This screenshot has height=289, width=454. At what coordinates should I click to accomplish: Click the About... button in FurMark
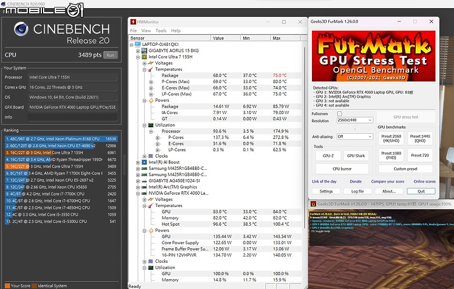pos(389,191)
